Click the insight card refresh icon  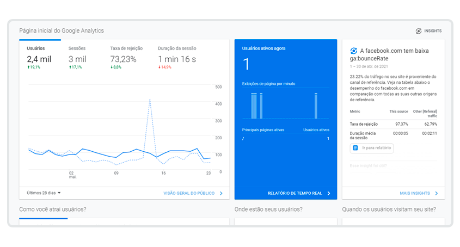point(354,51)
